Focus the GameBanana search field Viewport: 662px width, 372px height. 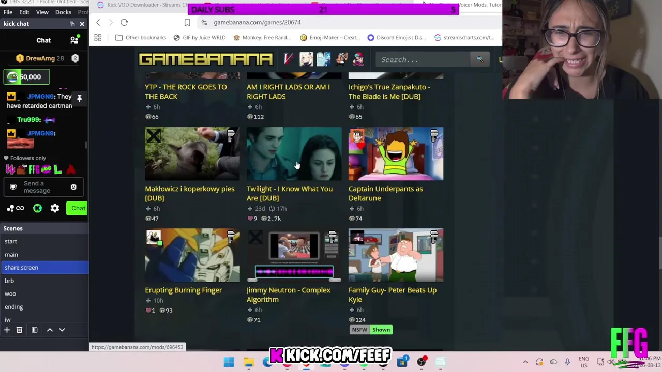click(424, 59)
